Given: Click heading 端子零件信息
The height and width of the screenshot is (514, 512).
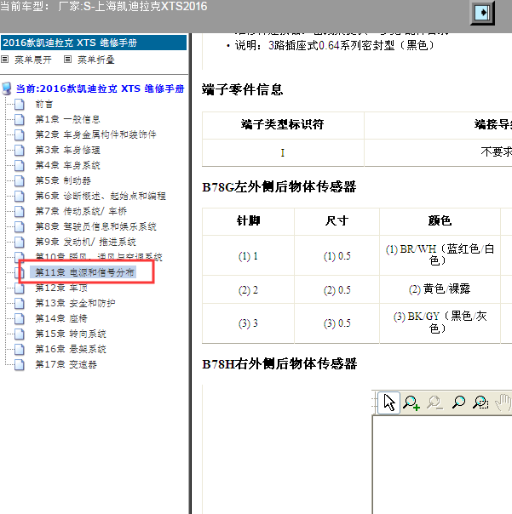Looking at the screenshot, I should click(243, 89).
